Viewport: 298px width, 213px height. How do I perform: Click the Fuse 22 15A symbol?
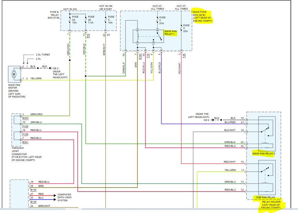tap(70, 20)
